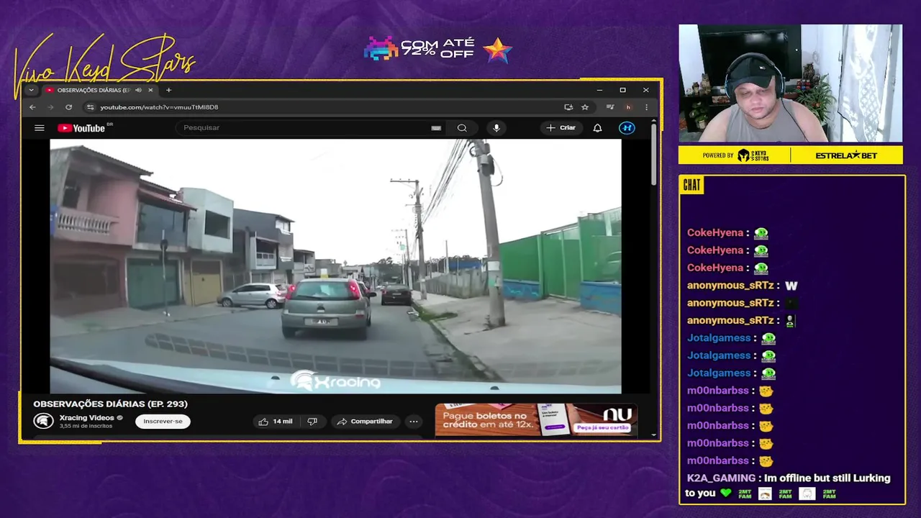Open the Xracing Videos channel name link

click(x=86, y=417)
